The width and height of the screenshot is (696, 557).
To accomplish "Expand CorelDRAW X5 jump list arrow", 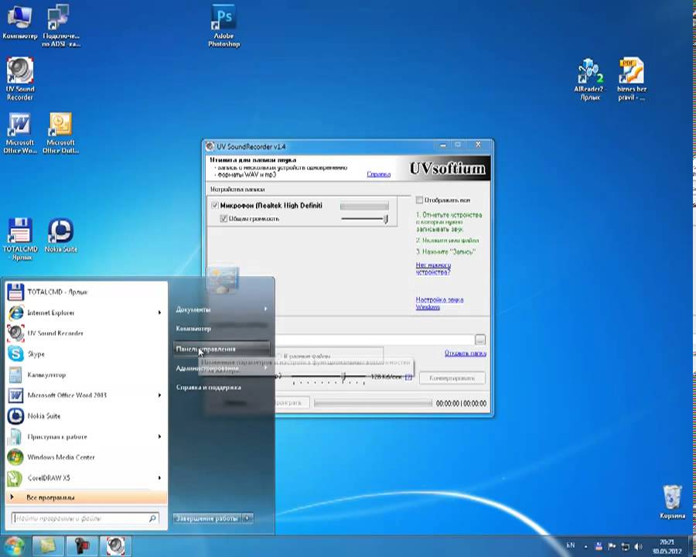I will pyautogui.click(x=159, y=478).
